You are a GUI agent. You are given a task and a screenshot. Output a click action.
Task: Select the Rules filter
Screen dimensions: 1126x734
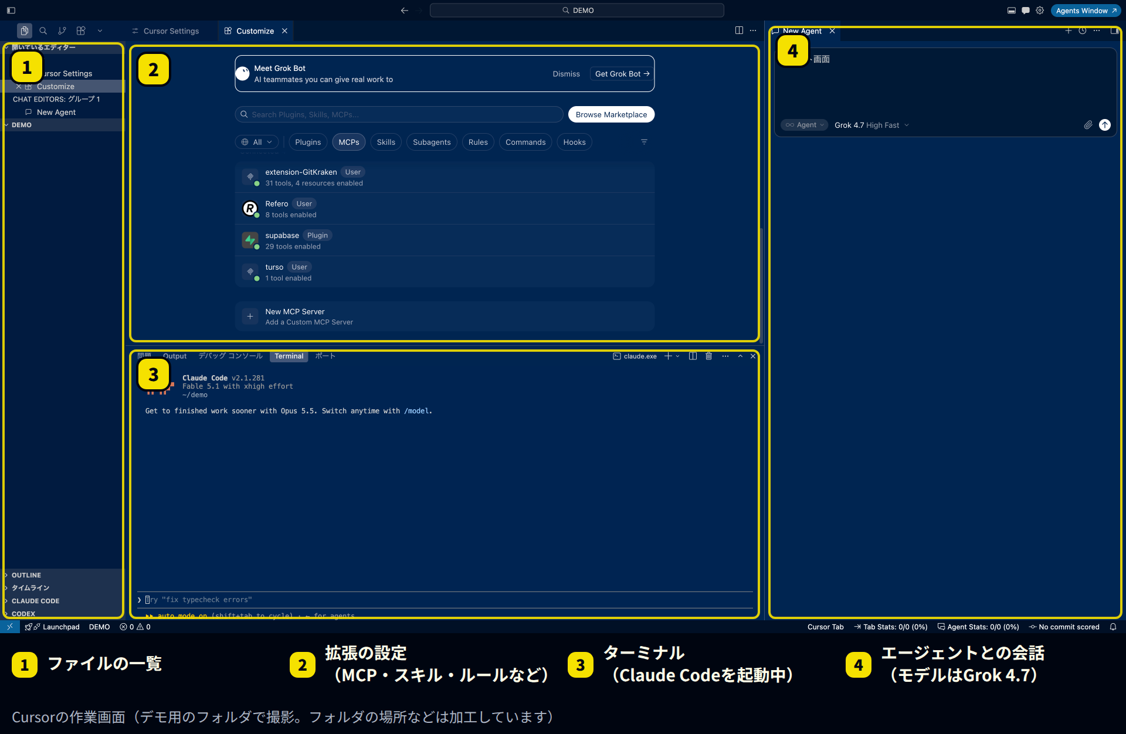pos(478,142)
